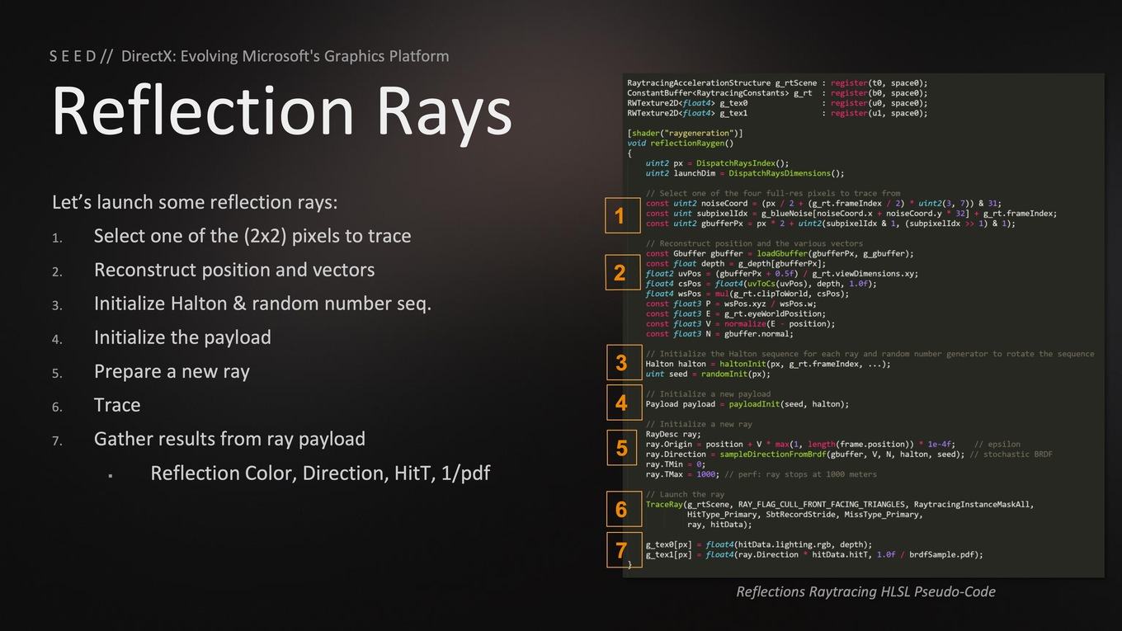Click the "RWTexture2D<float4> g_tex1" declaration line
1122x631 pixels.
pos(777,113)
